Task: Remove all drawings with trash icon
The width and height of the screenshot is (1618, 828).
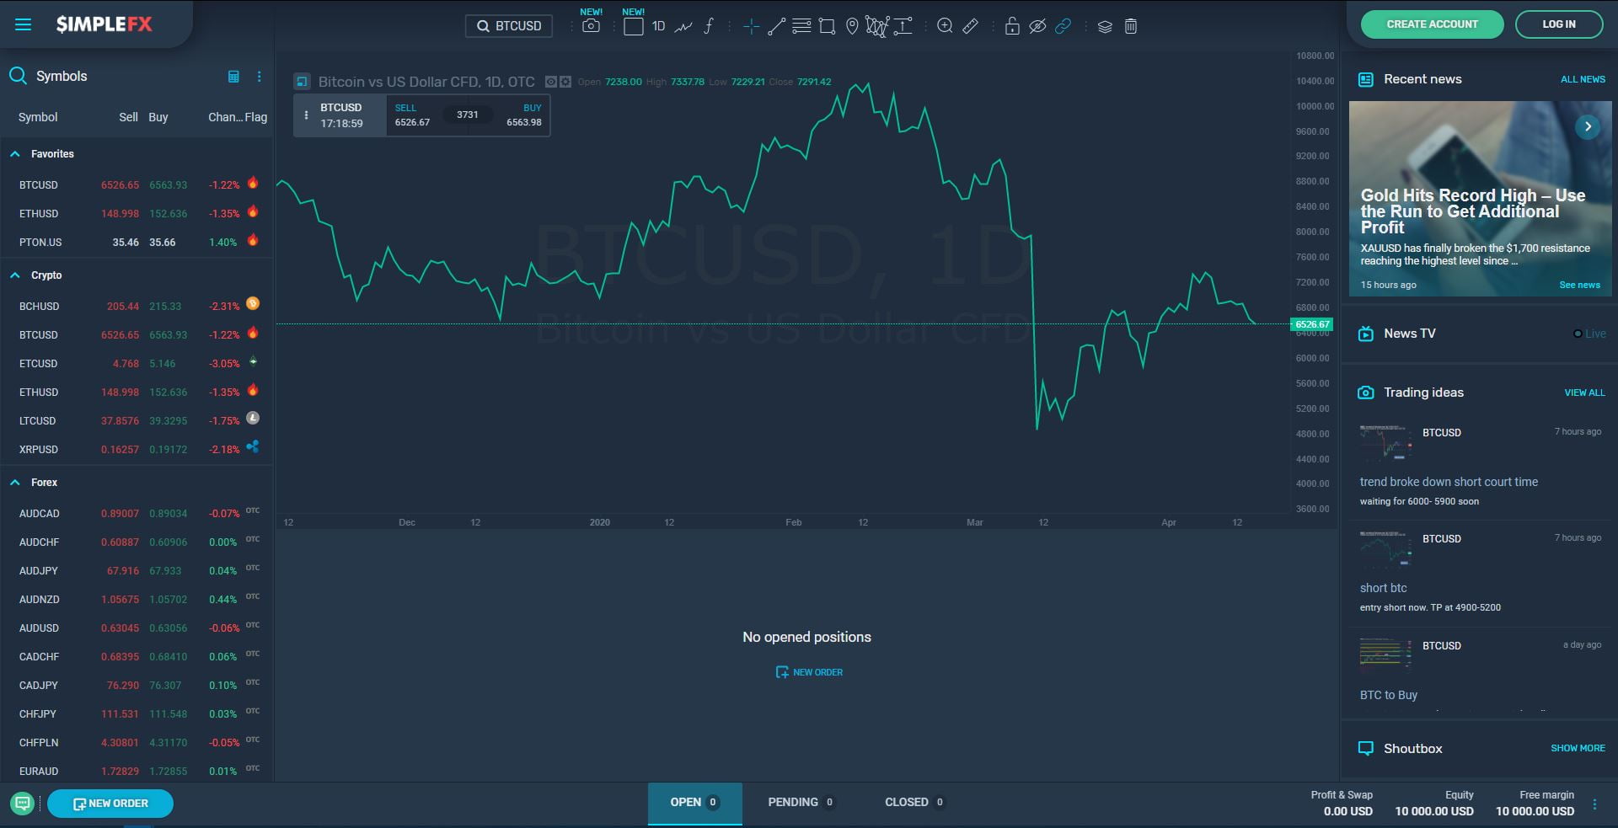Action: [1131, 26]
